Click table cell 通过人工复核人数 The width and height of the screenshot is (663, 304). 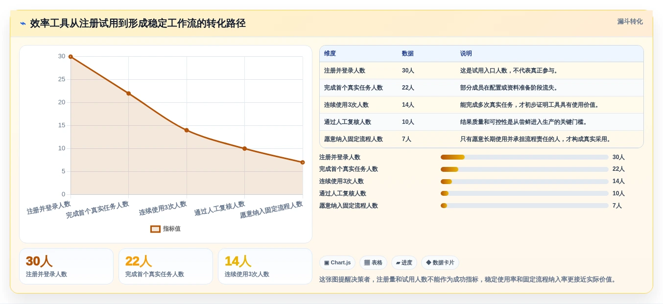coord(348,122)
